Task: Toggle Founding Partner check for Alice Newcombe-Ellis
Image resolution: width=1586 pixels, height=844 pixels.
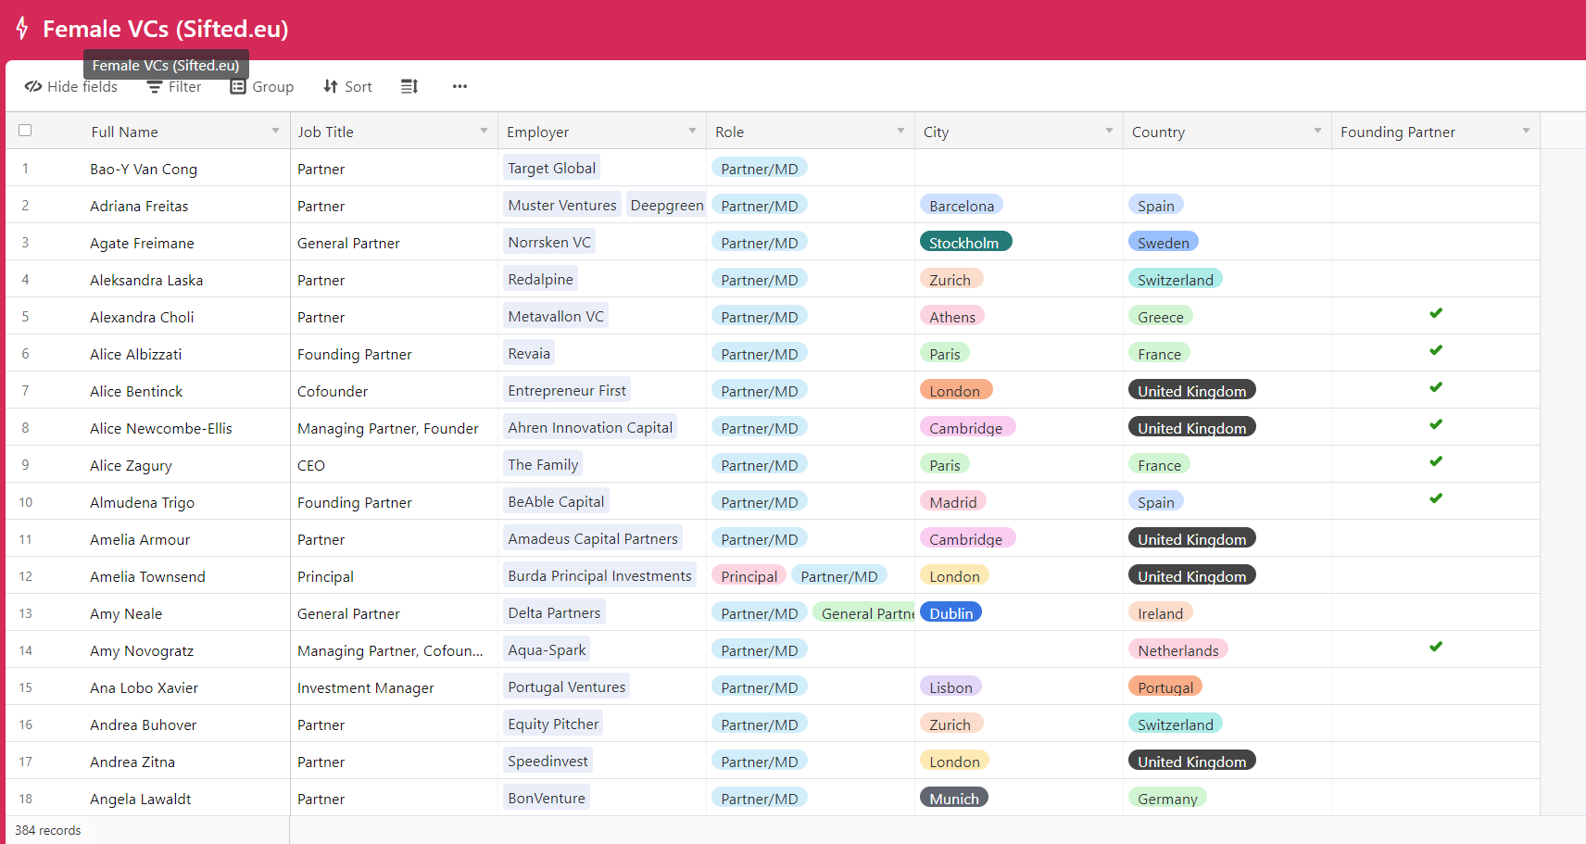Action: [1436, 424]
